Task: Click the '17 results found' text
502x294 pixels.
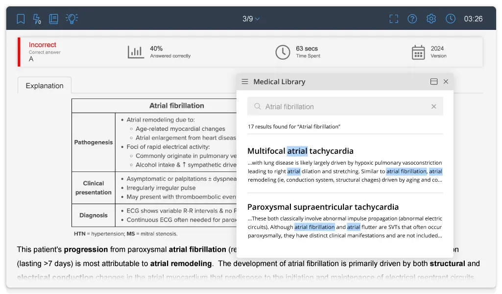Action: pyautogui.click(x=294, y=126)
